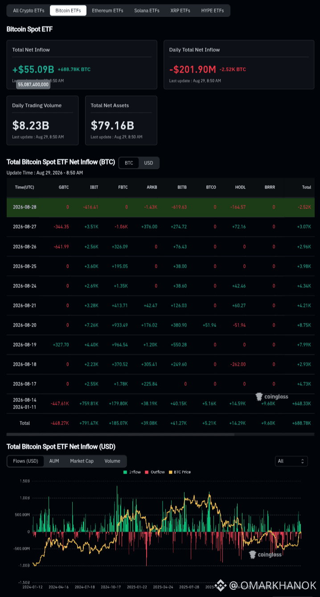Click the BITB column header
Screen dimensions: 320x597
[x=182, y=188]
